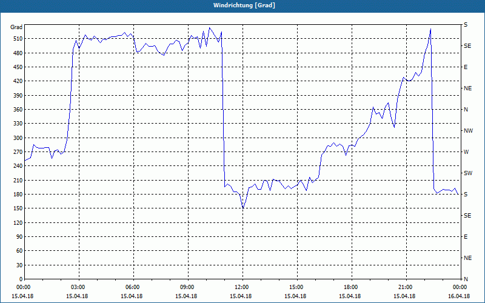Click the 00:00 label above 16.04.18
This screenshot has height=303, width=485.
[x=460, y=287]
